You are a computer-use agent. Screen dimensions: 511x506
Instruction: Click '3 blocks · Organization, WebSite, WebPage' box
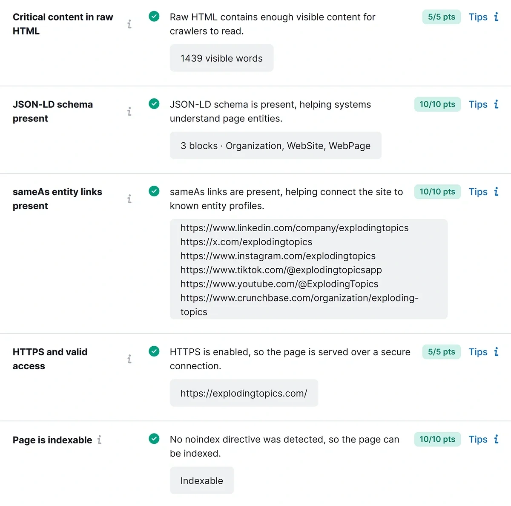(276, 145)
